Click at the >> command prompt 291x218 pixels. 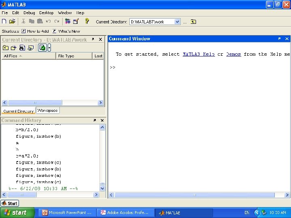tap(113, 67)
